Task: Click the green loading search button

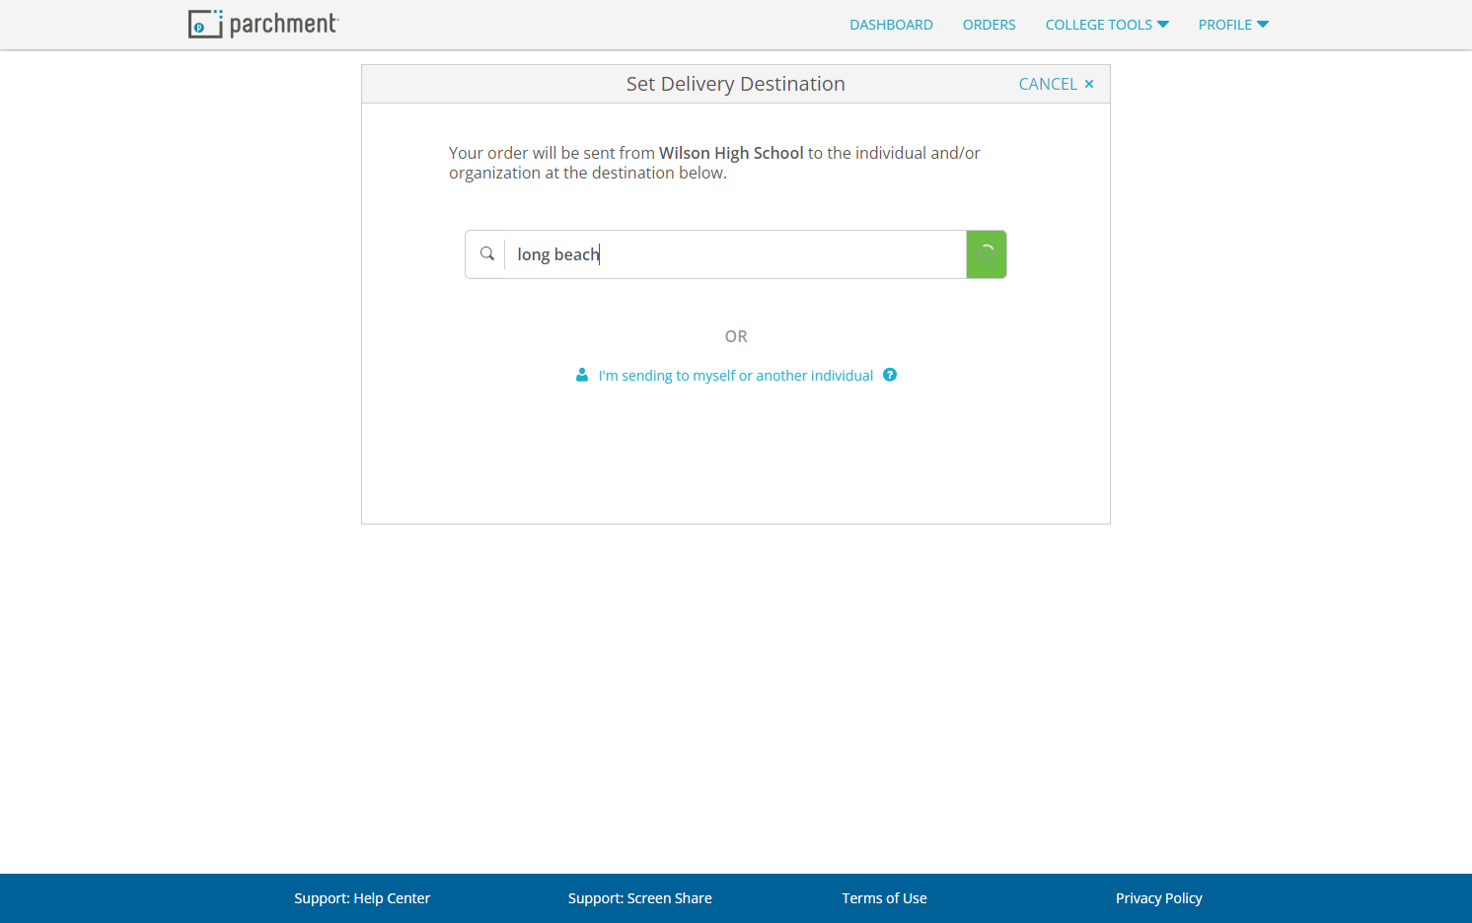Action: click(987, 254)
